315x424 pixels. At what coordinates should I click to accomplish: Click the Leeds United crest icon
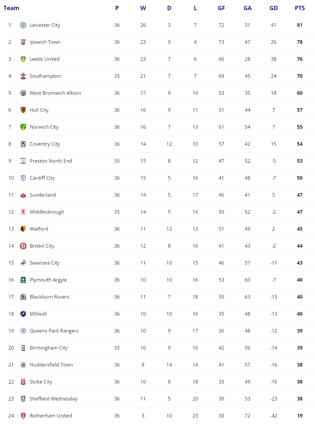click(23, 59)
